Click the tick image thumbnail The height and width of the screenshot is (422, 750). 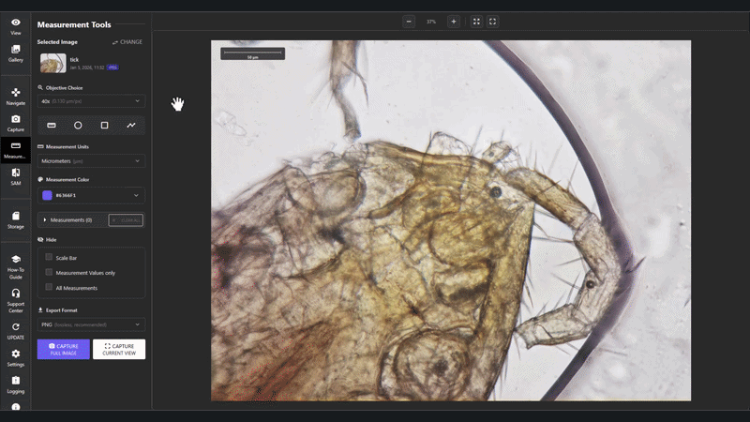[x=53, y=63]
